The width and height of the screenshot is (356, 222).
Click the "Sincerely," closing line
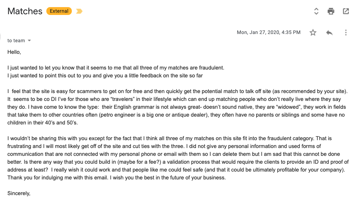(19, 193)
